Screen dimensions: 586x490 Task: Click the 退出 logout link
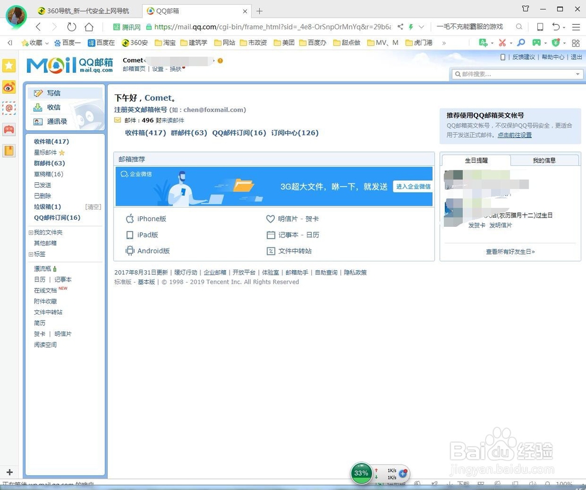click(576, 57)
